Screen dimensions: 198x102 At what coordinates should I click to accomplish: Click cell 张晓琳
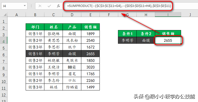tap(53, 34)
